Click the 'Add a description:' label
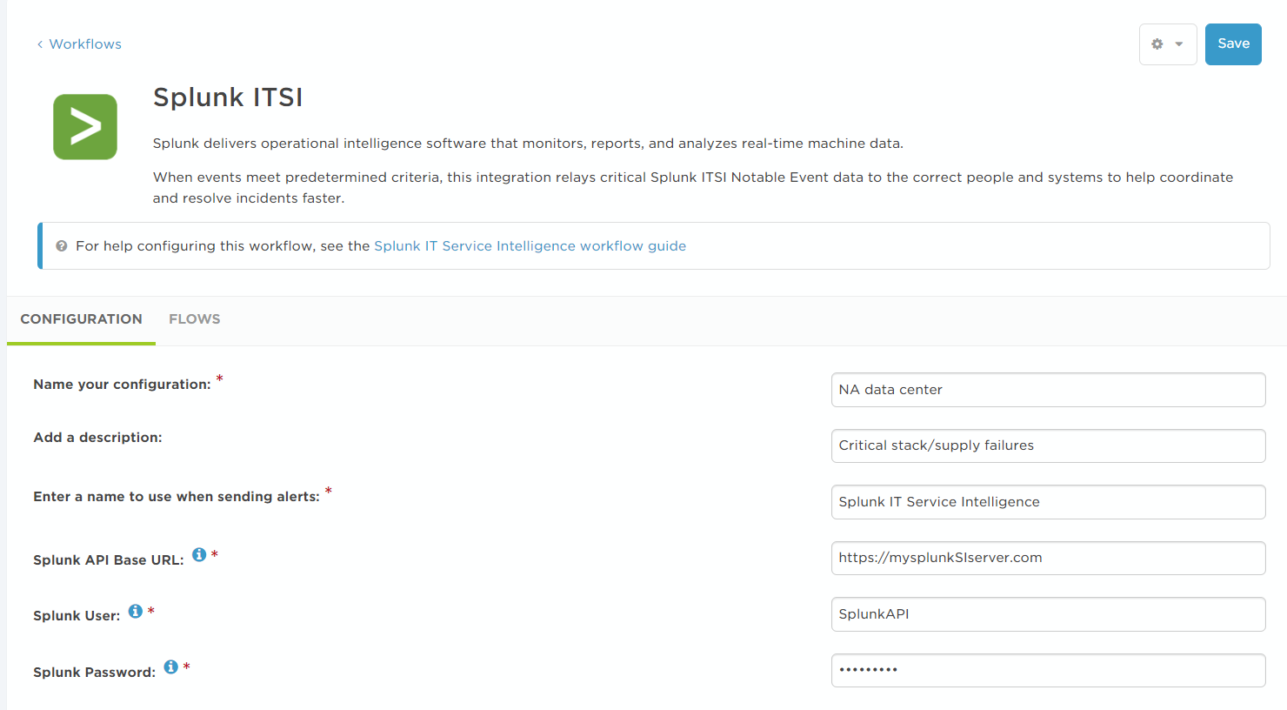This screenshot has height=710, width=1287. pyautogui.click(x=97, y=438)
